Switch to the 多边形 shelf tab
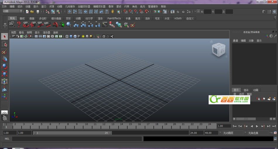 tap(42, 18)
